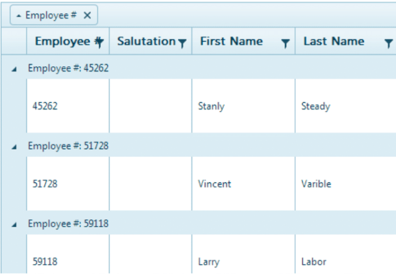Click empty Salutation cell in Stanly row
396x274 pixels.
coord(151,106)
